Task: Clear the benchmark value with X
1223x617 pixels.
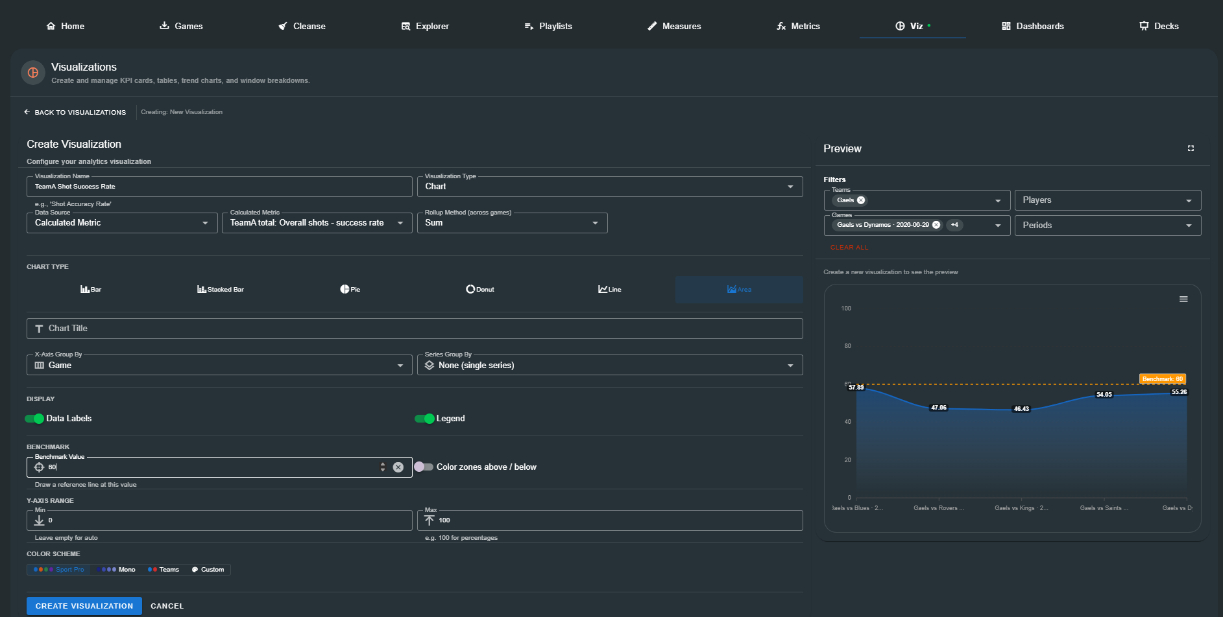Action: pyautogui.click(x=398, y=467)
